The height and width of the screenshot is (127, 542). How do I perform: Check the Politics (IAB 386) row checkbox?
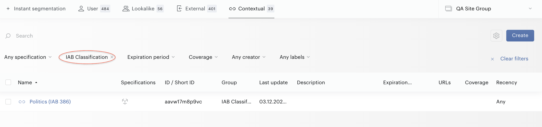point(8,102)
